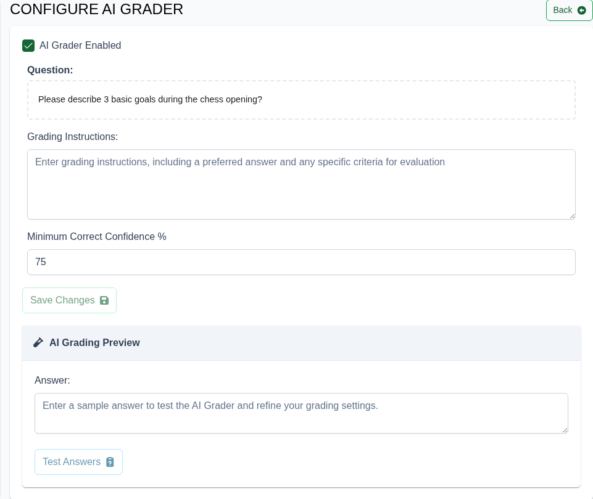Click the question text about chess opening
The width and height of the screenshot is (593, 499).
150,99
